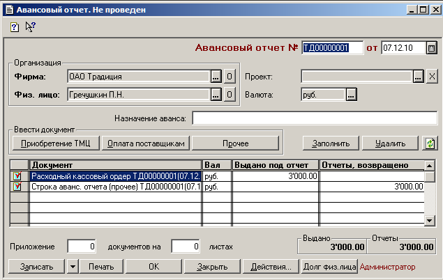Open Фирма selection with ellipsis button

tap(216, 77)
